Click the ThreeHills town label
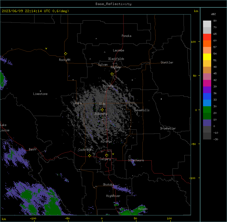This screenshot has width=227, height=222. (x=141, y=110)
